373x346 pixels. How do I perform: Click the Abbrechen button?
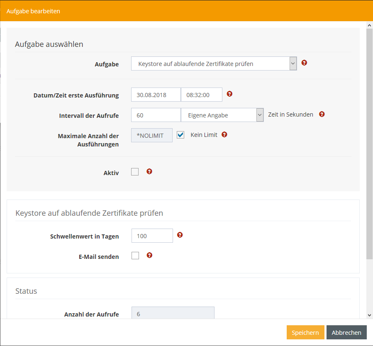pyautogui.click(x=346, y=332)
